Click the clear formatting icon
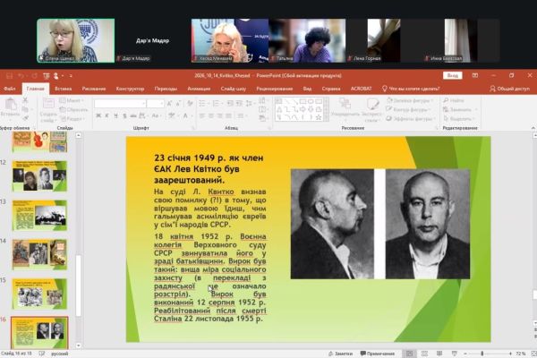 click(190, 104)
